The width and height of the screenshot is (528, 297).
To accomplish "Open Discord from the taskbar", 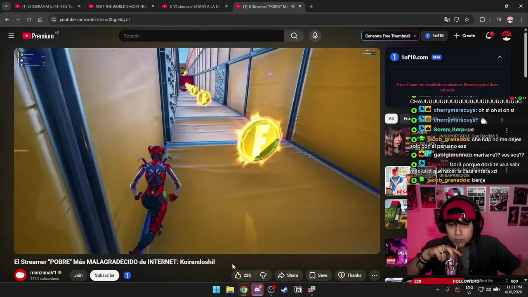I will click(257, 290).
